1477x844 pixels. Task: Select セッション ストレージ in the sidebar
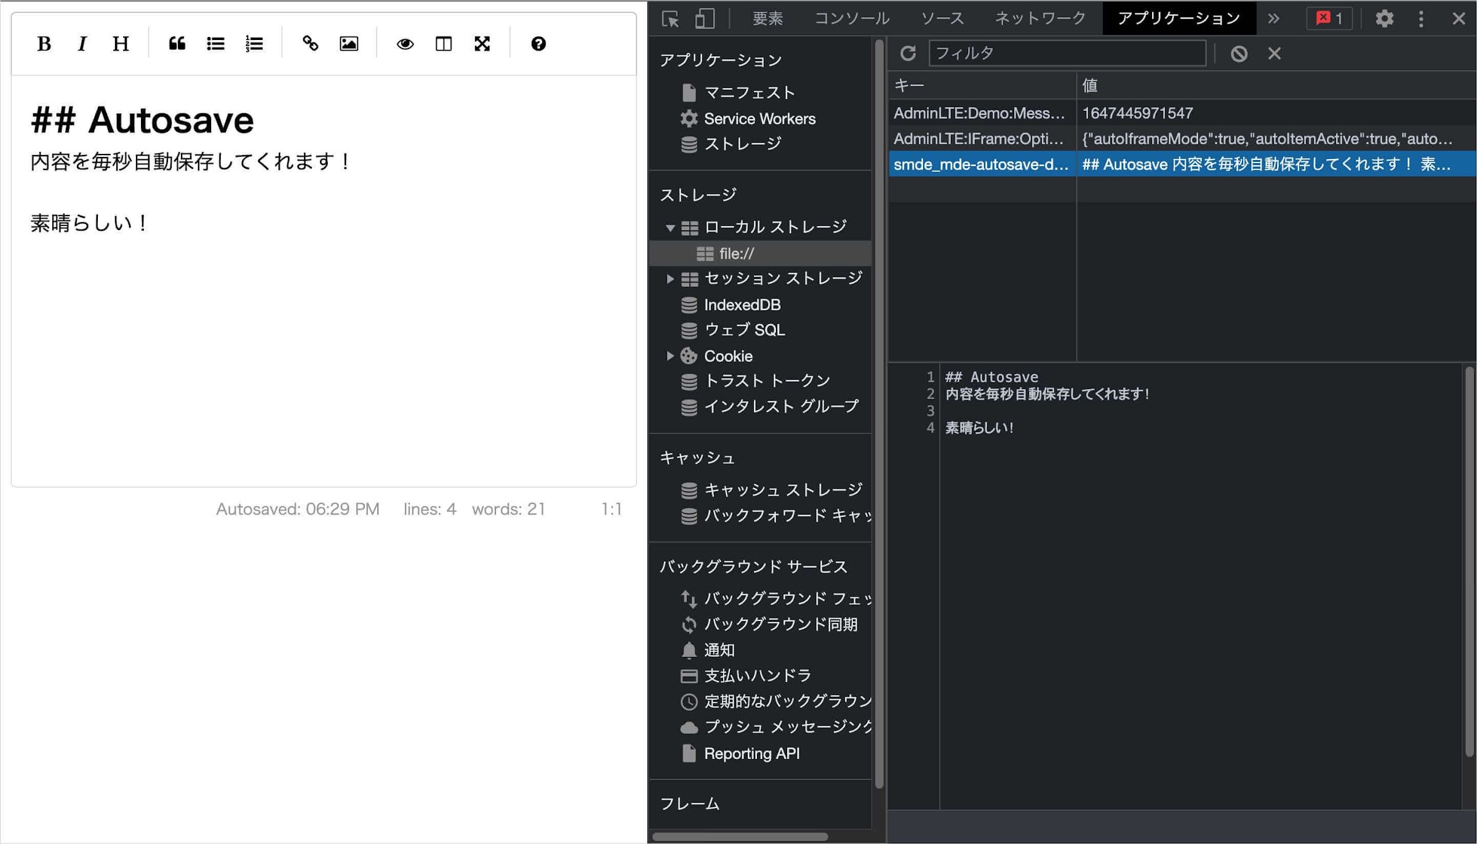(x=783, y=279)
